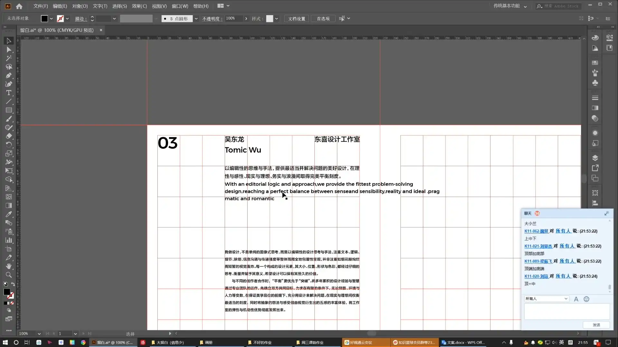Select the Eyedropper tool
This screenshot has width=618, height=347.
click(9, 214)
